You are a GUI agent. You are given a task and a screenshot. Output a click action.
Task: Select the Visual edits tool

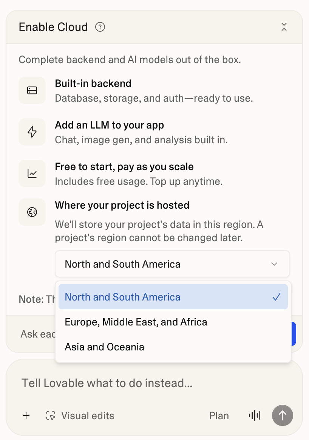point(80,415)
